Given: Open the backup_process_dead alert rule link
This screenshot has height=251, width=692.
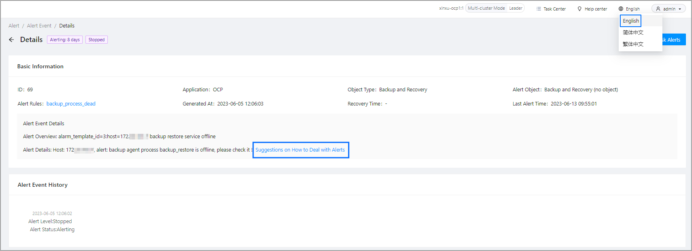Looking at the screenshot, I should (x=71, y=104).
